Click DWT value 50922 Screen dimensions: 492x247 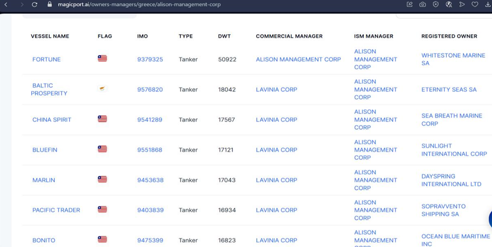227,59
